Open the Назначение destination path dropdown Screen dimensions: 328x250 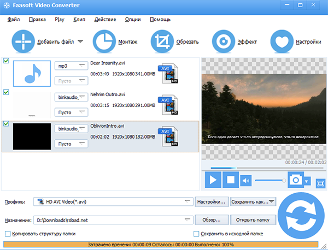113,220
